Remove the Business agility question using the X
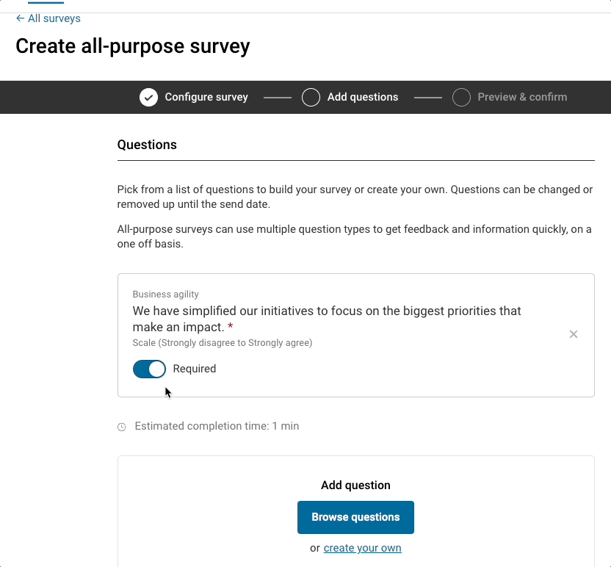 click(574, 334)
